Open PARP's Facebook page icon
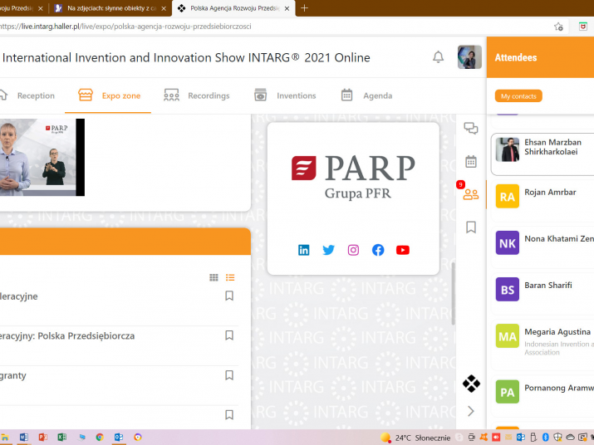This screenshot has height=445, width=594. point(378,250)
